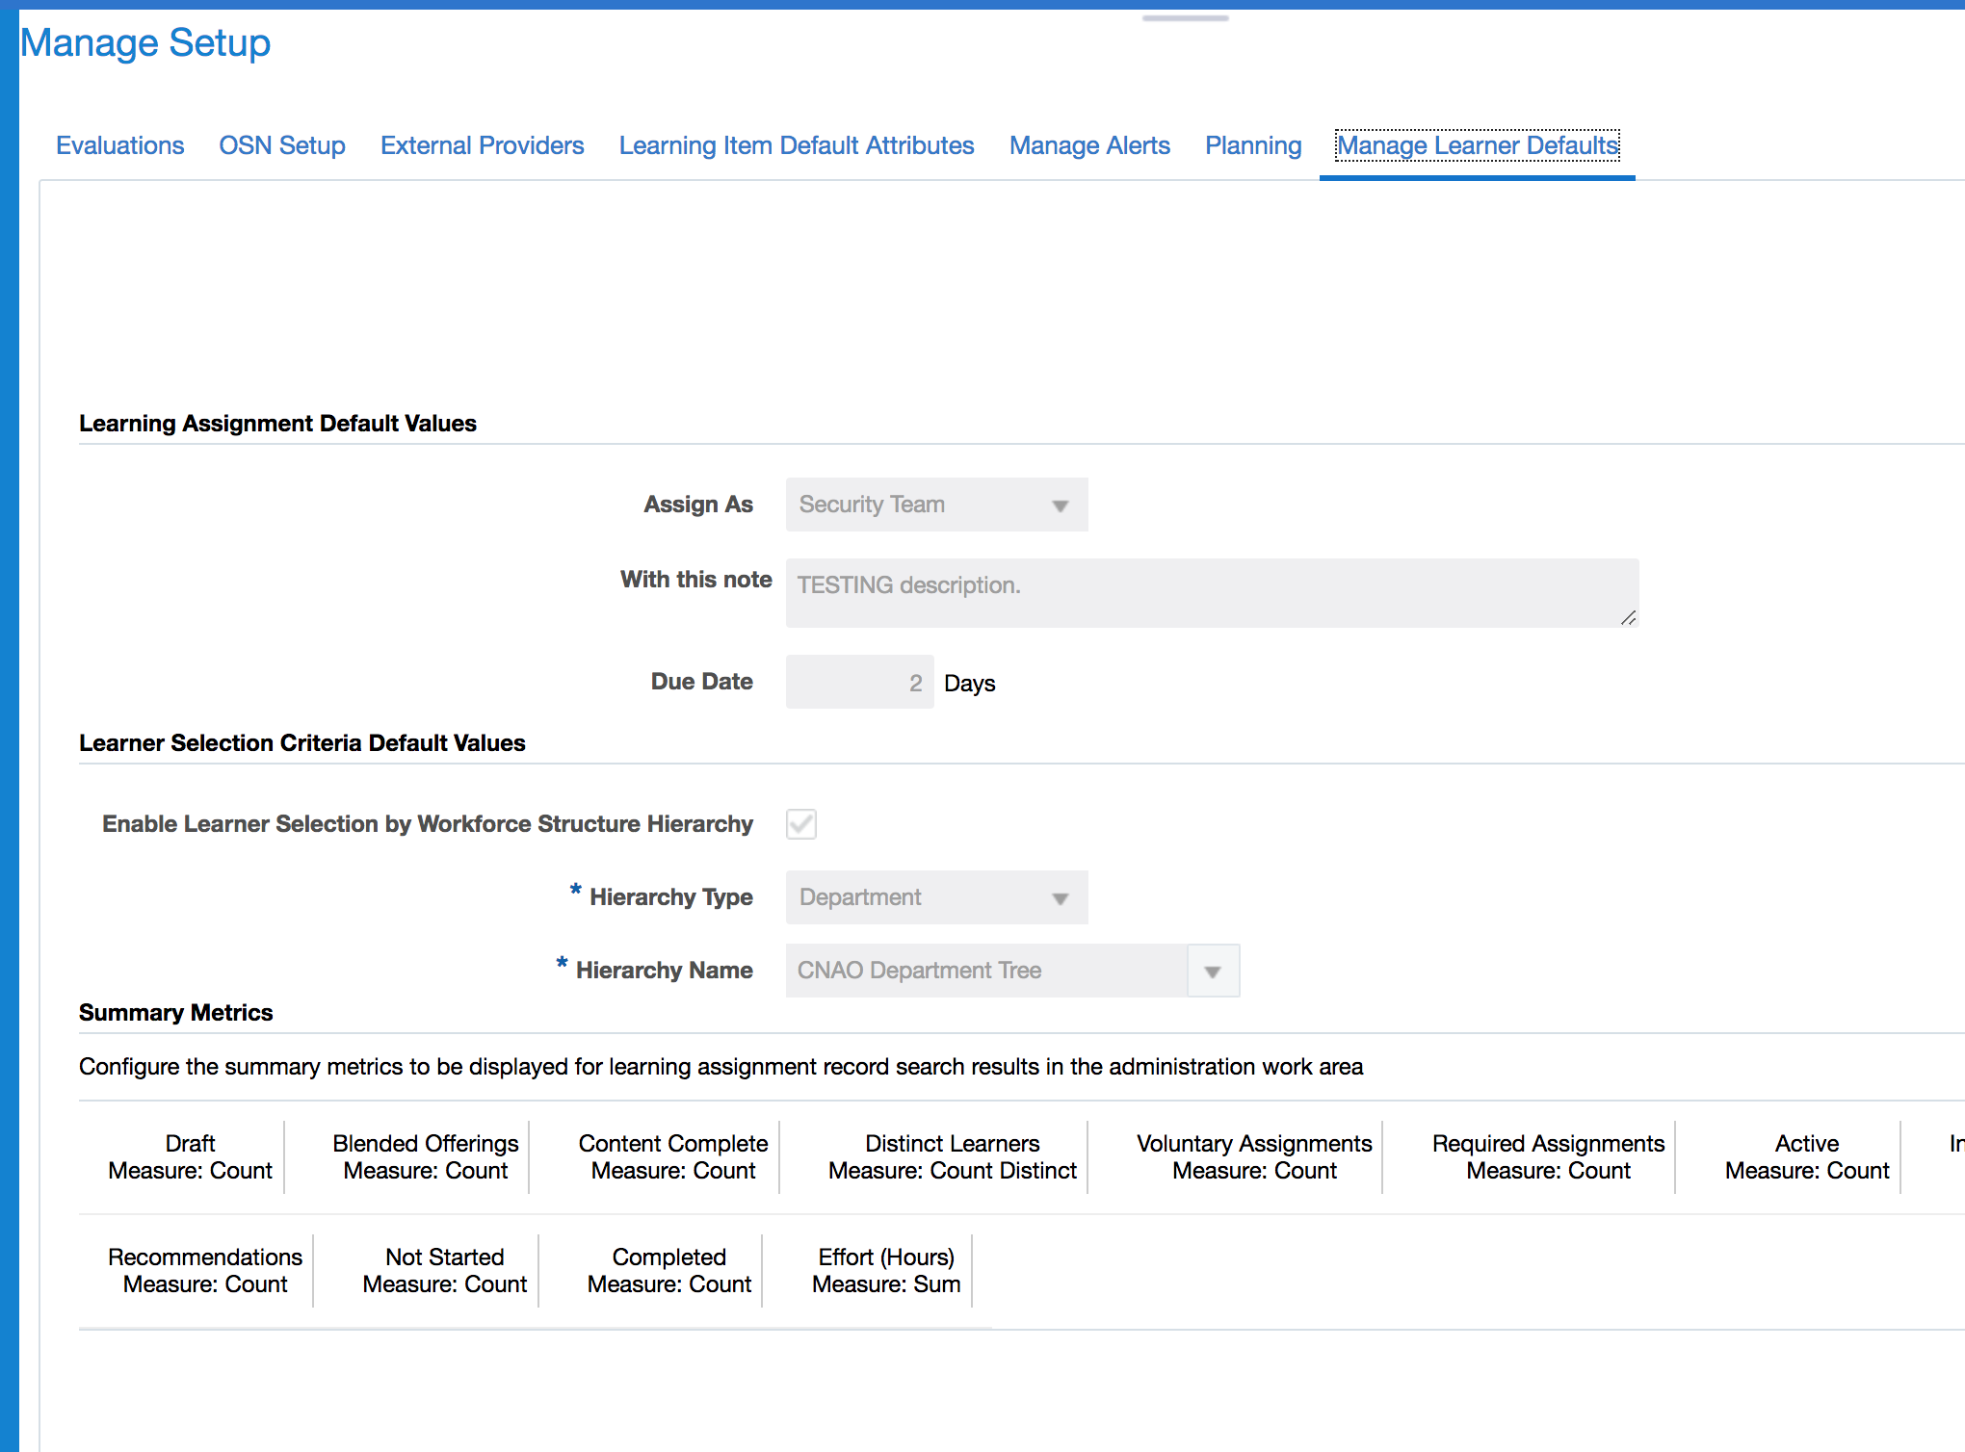The width and height of the screenshot is (1965, 1452).
Task: Select the Manage Alerts tab
Action: 1088,145
